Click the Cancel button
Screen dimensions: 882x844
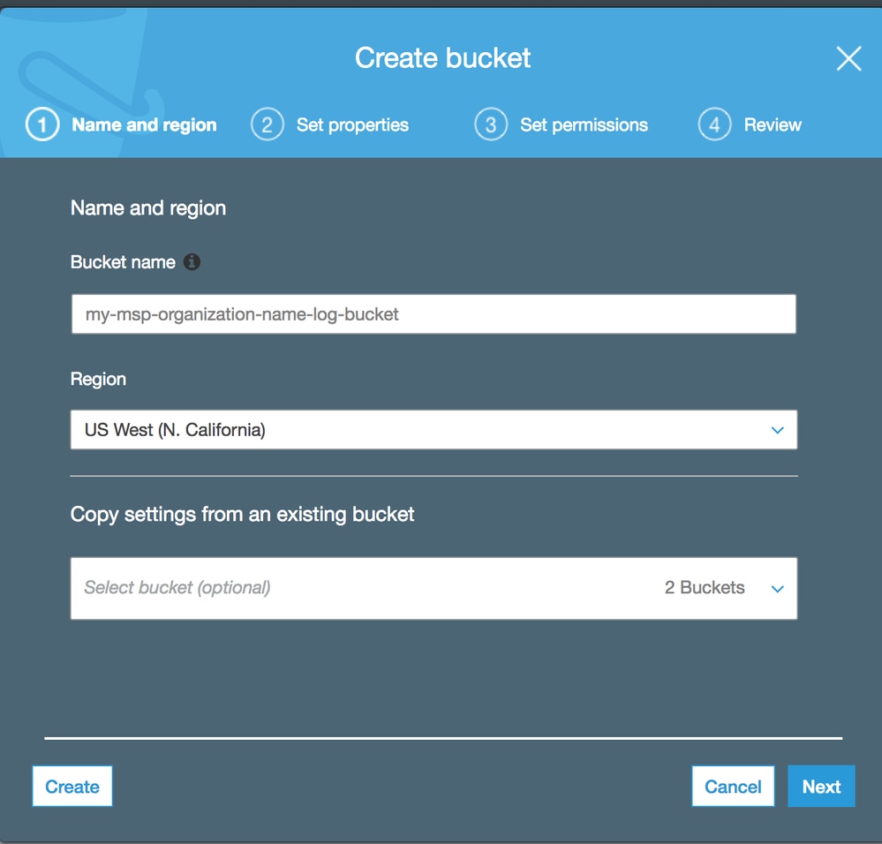pyautogui.click(x=733, y=786)
